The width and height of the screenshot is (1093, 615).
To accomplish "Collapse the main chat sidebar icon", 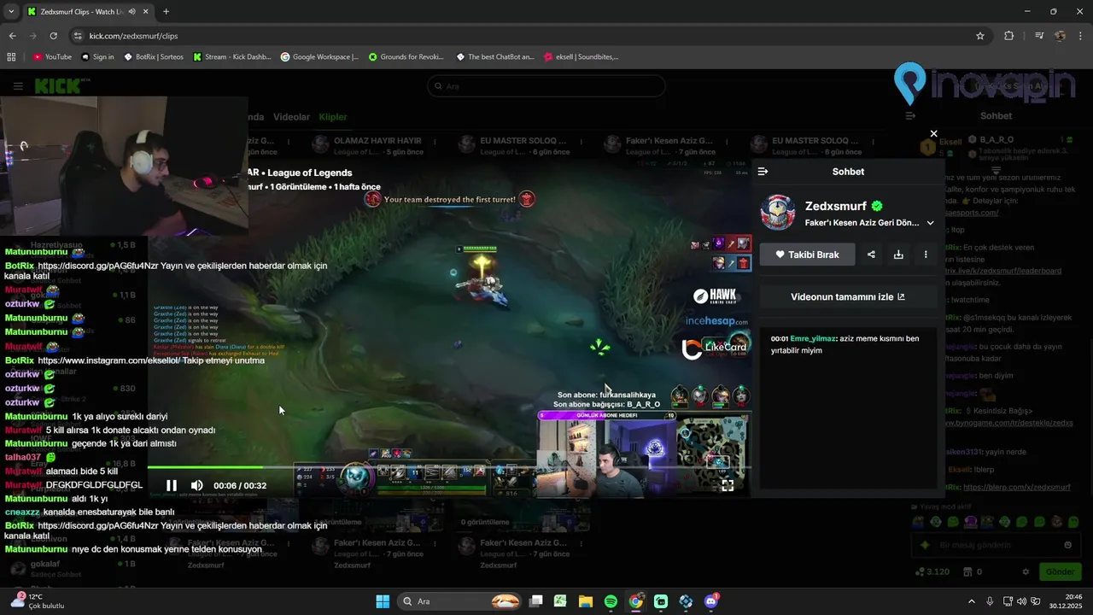I will click(x=910, y=116).
